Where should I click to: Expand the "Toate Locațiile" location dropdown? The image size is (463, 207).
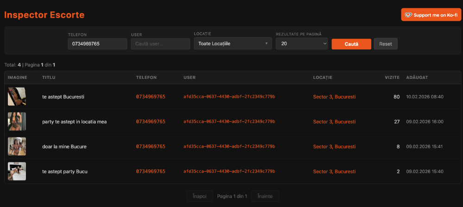pos(232,44)
